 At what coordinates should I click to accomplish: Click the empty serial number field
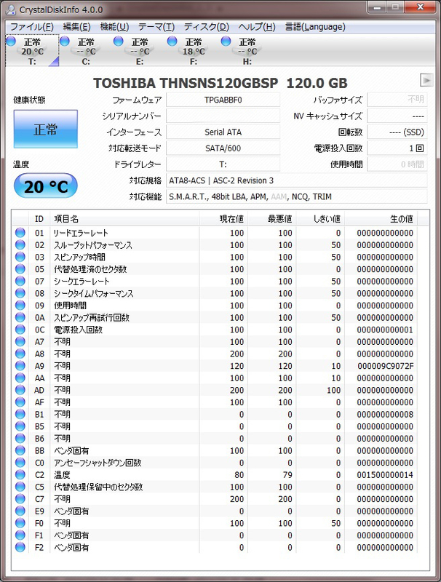tap(223, 116)
